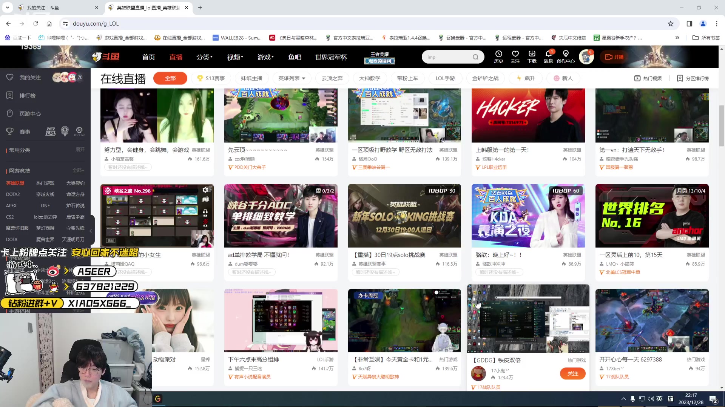Expand the 游戏 navigation dropdown
The height and width of the screenshot is (407, 725).
[265, 57]
